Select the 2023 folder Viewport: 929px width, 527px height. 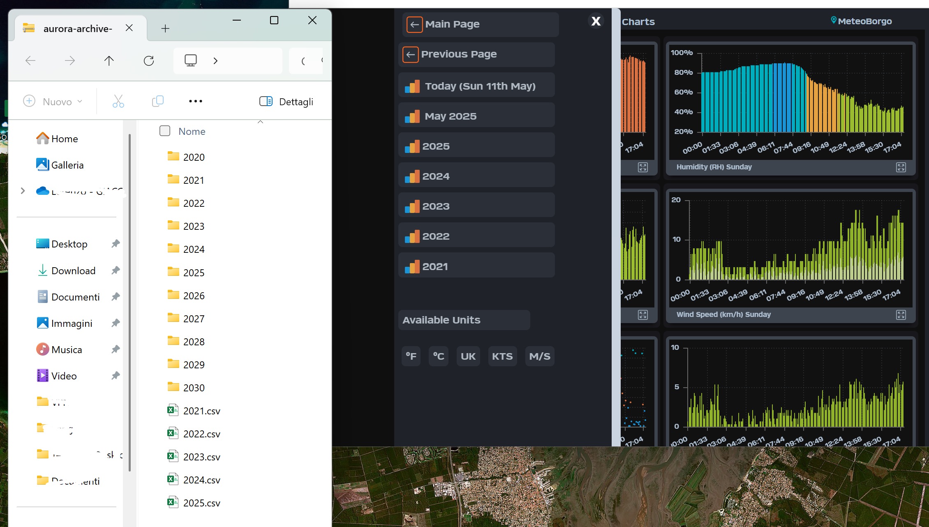(x=186, y=226)
